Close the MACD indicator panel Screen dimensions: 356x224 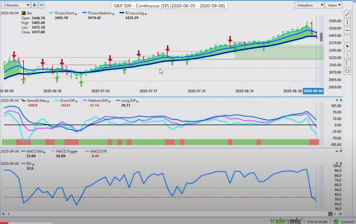(341, 151)
